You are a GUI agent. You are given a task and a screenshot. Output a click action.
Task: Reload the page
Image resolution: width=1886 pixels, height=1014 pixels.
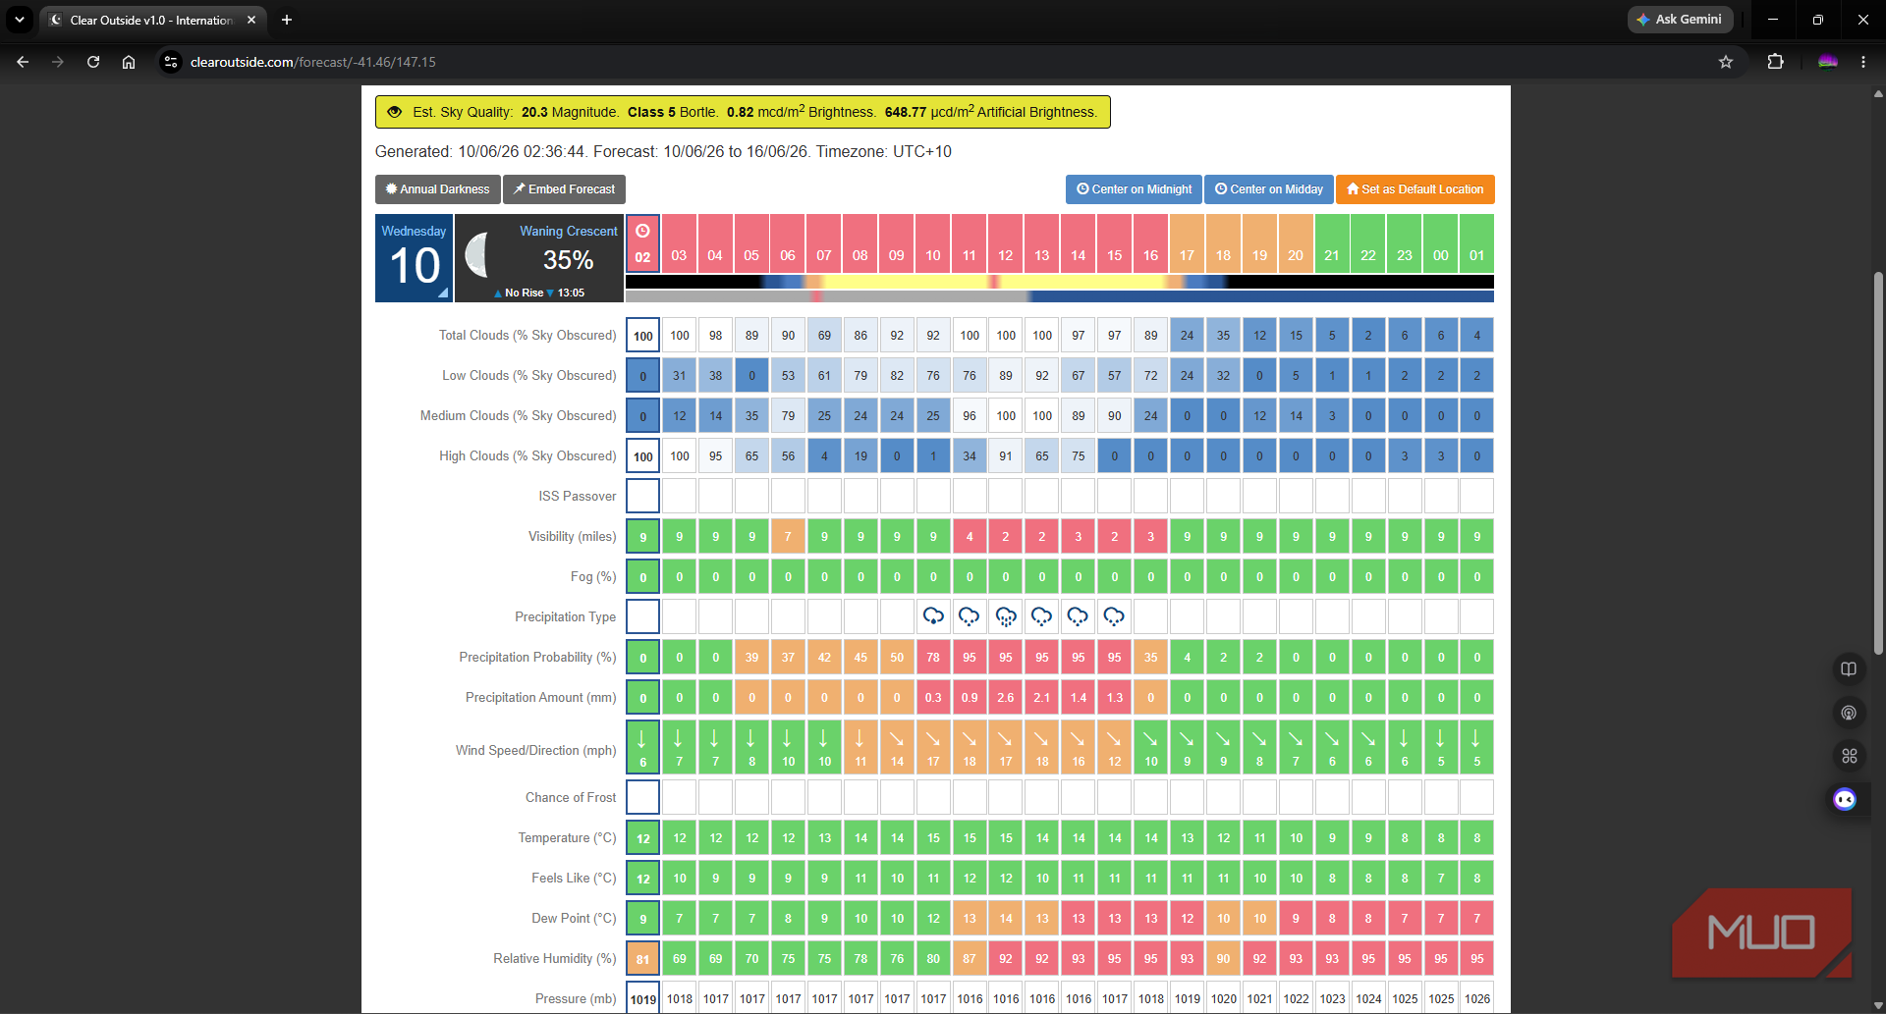93,62
